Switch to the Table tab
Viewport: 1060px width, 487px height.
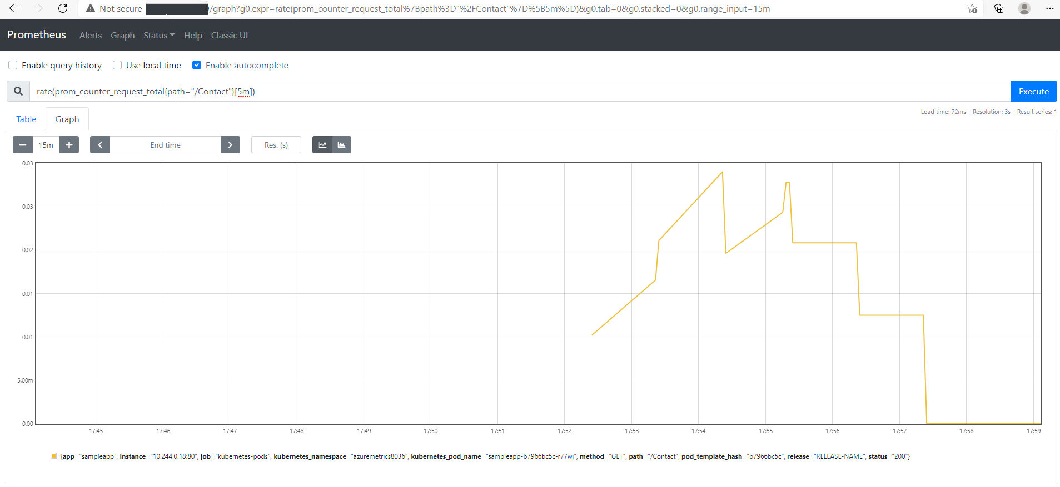coord(26,119)
